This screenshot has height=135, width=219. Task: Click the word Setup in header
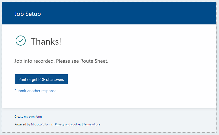click(x=33, y=14)
